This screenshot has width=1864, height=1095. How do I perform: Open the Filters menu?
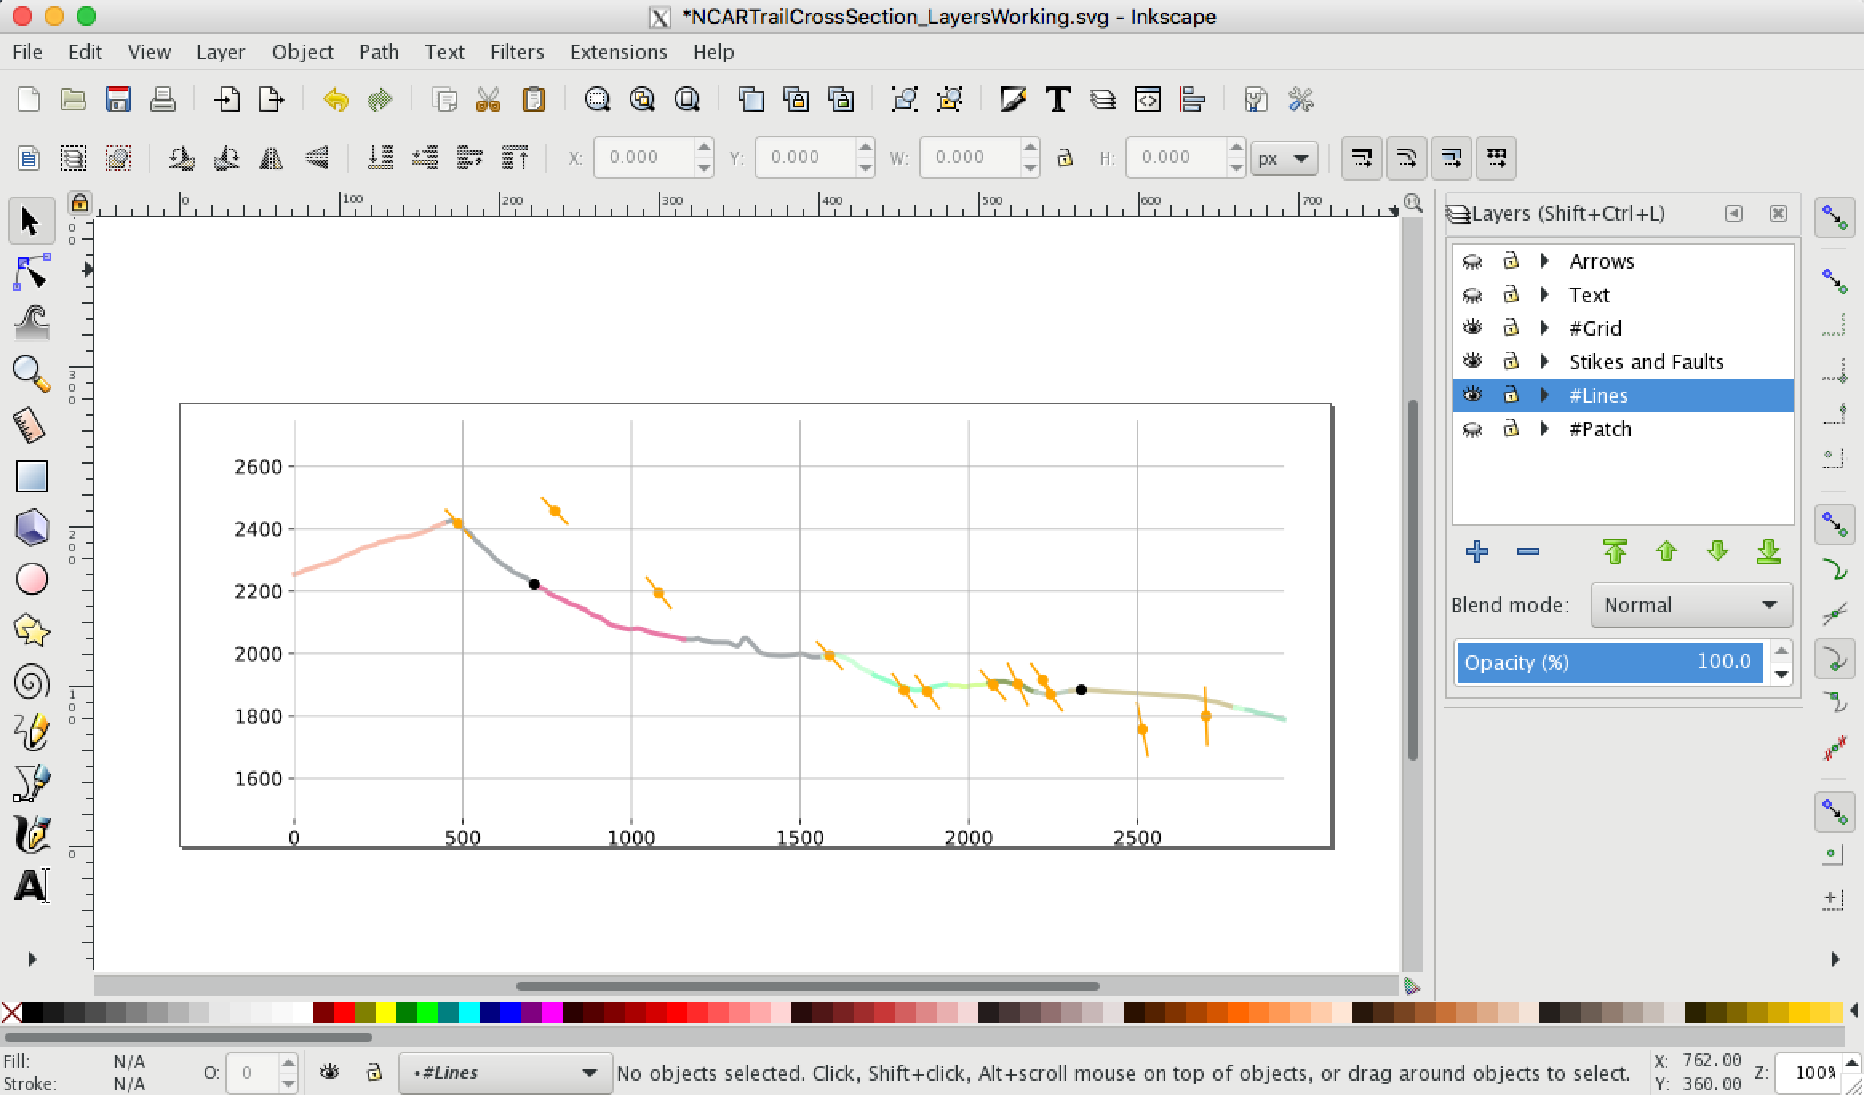[x=516, y=52]
